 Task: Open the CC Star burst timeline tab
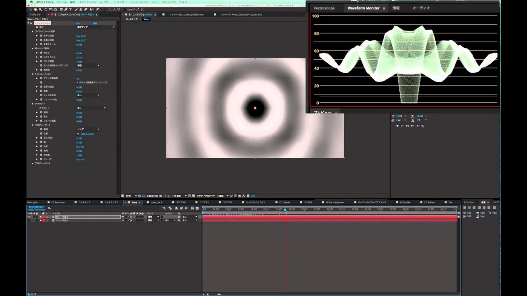tap(58, 202)
